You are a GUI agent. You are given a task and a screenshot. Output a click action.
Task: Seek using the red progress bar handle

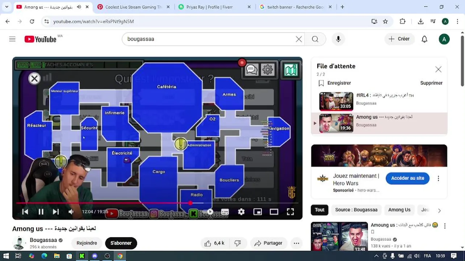pos(190,203)
